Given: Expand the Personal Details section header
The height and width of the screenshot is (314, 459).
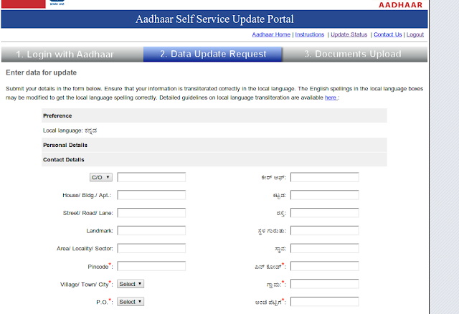Looking at the screenshot, I should tap(214, 145).
